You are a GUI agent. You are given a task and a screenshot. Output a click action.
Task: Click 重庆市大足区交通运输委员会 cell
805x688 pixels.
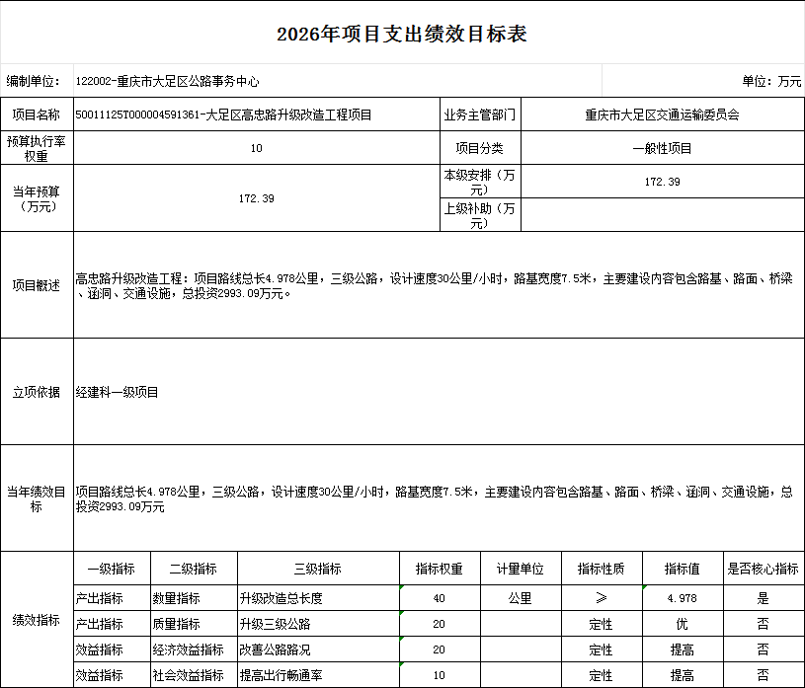click(x=660, y=114)
